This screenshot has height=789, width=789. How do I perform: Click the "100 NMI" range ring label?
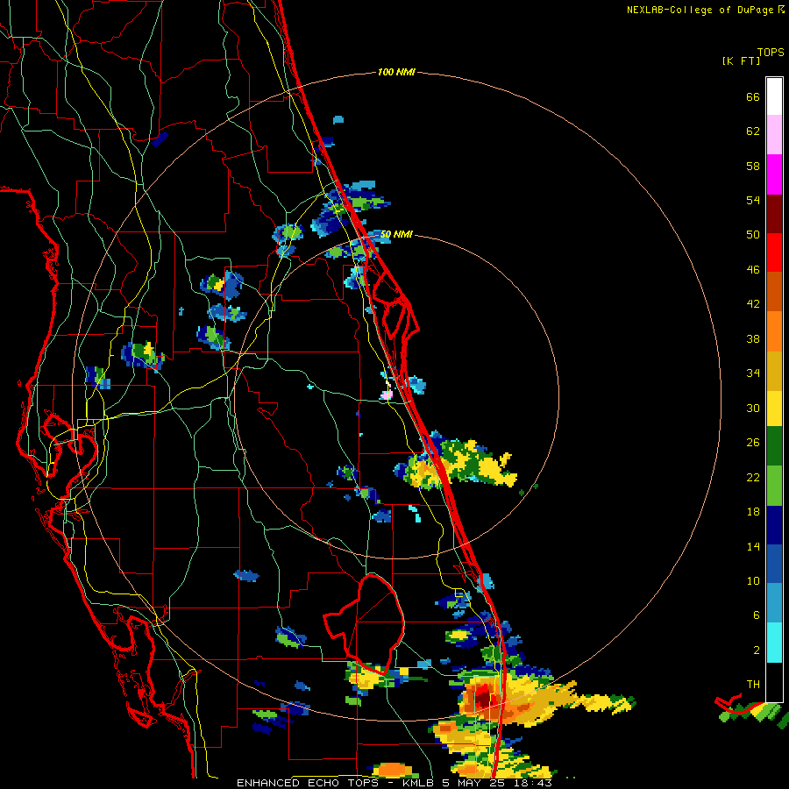(396, 72)
